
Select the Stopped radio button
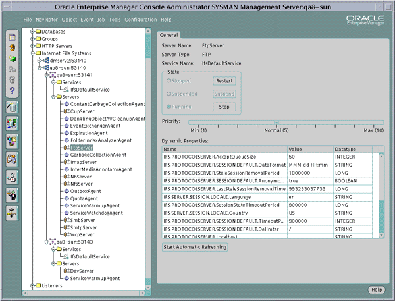(x=169, y=80)
